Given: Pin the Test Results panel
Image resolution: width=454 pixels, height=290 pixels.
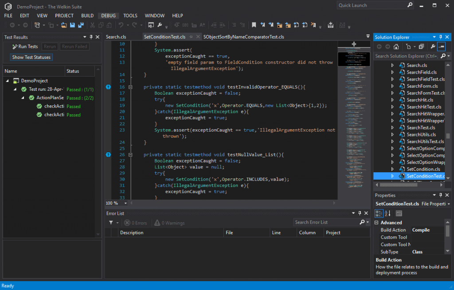Looking at the screenshot, I should [x=91, y=37].
